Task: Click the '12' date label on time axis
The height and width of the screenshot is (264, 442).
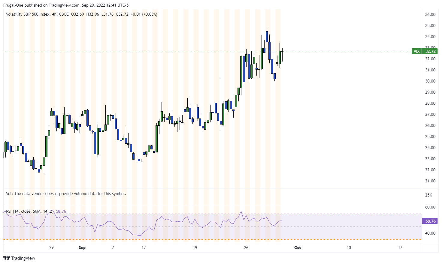Action: pos(144,247)
